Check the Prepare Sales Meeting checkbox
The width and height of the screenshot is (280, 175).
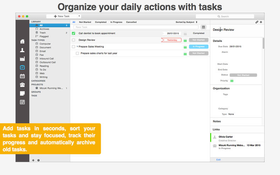pos(73,47)
